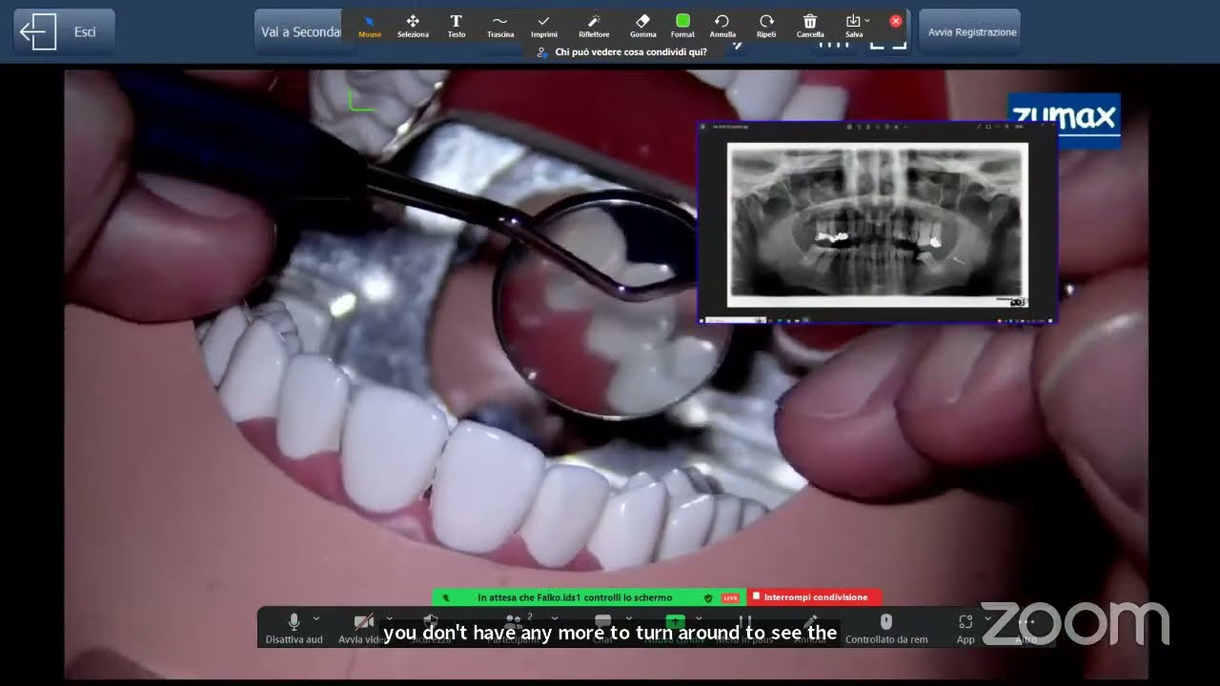1220x686 pixels.
Task: Redo annotation with Ripeti
Action: [766, 26]
